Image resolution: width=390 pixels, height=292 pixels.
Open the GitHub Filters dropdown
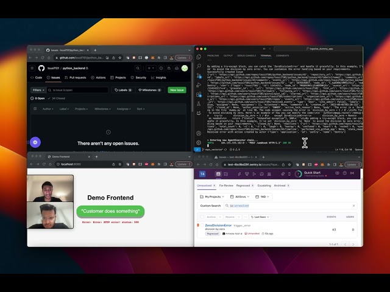38,90
